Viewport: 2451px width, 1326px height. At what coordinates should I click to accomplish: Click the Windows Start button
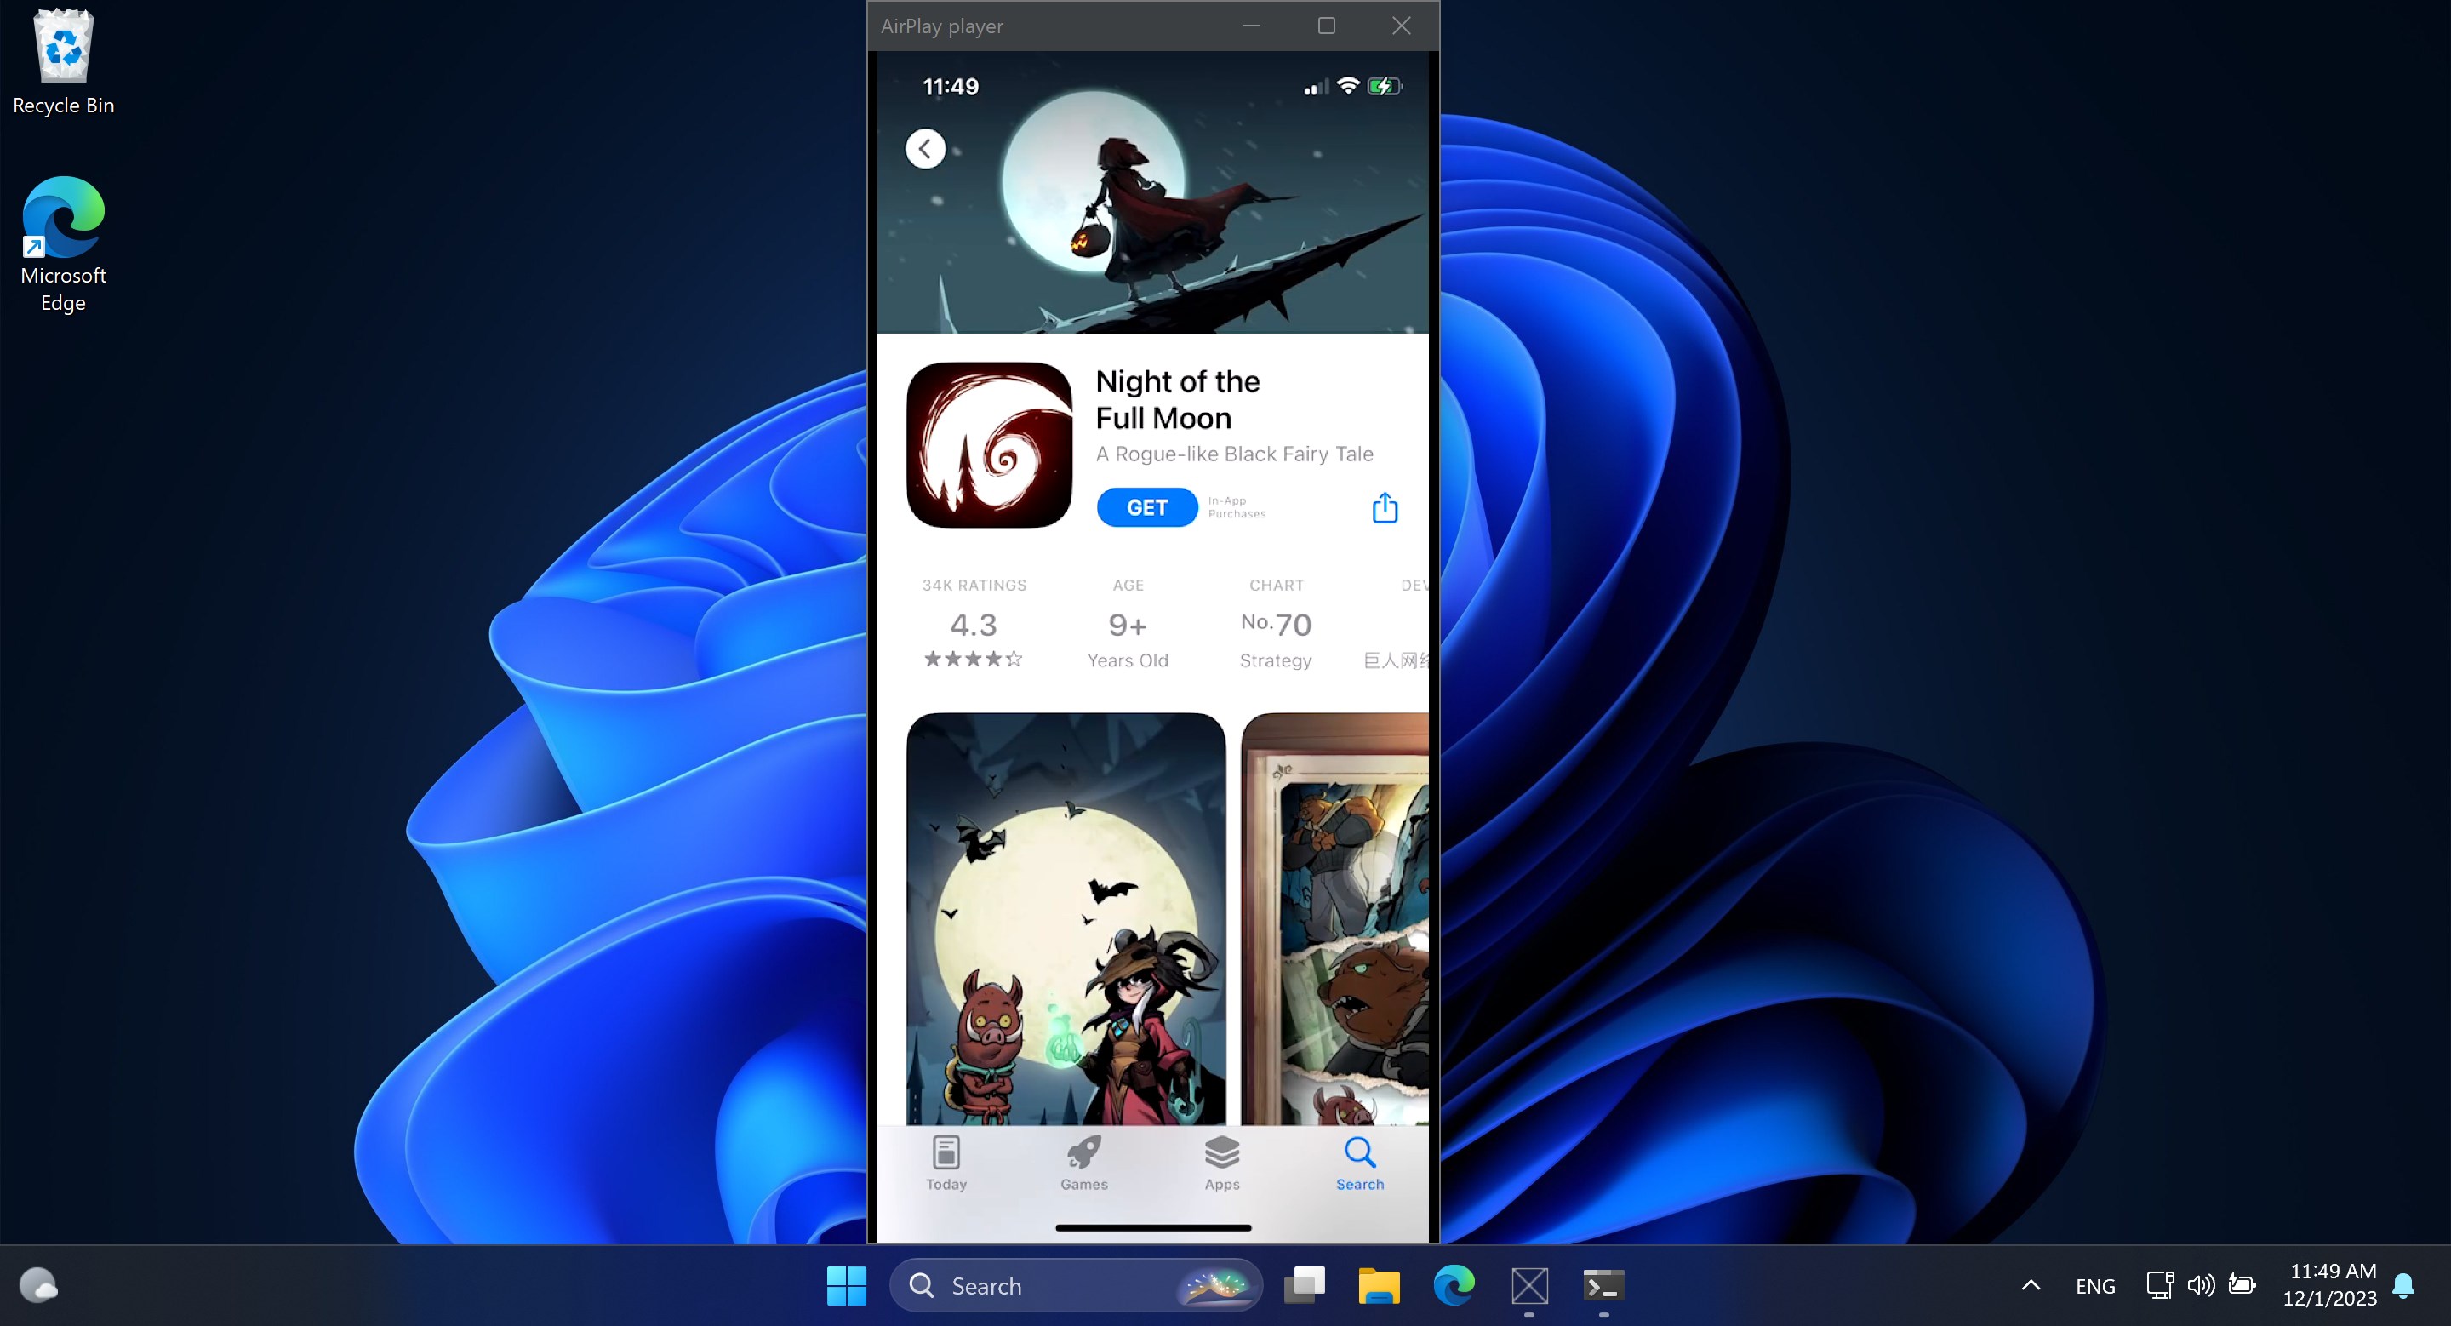(846, 1285)
